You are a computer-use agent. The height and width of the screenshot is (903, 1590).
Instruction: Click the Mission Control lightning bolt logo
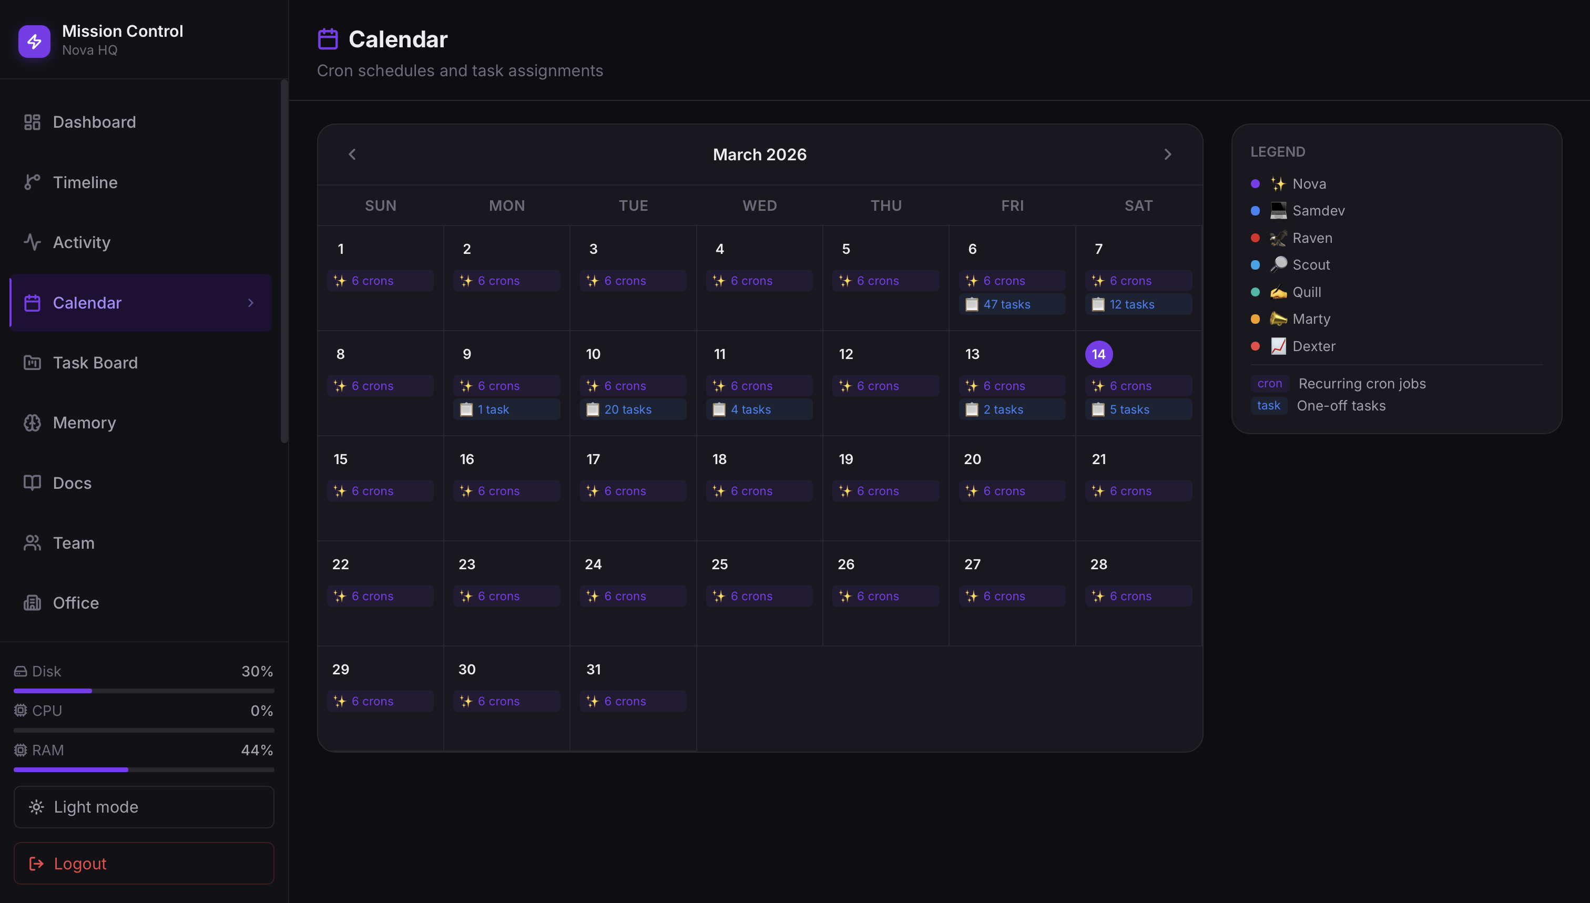pyautogui.click(x=34, y=41)
